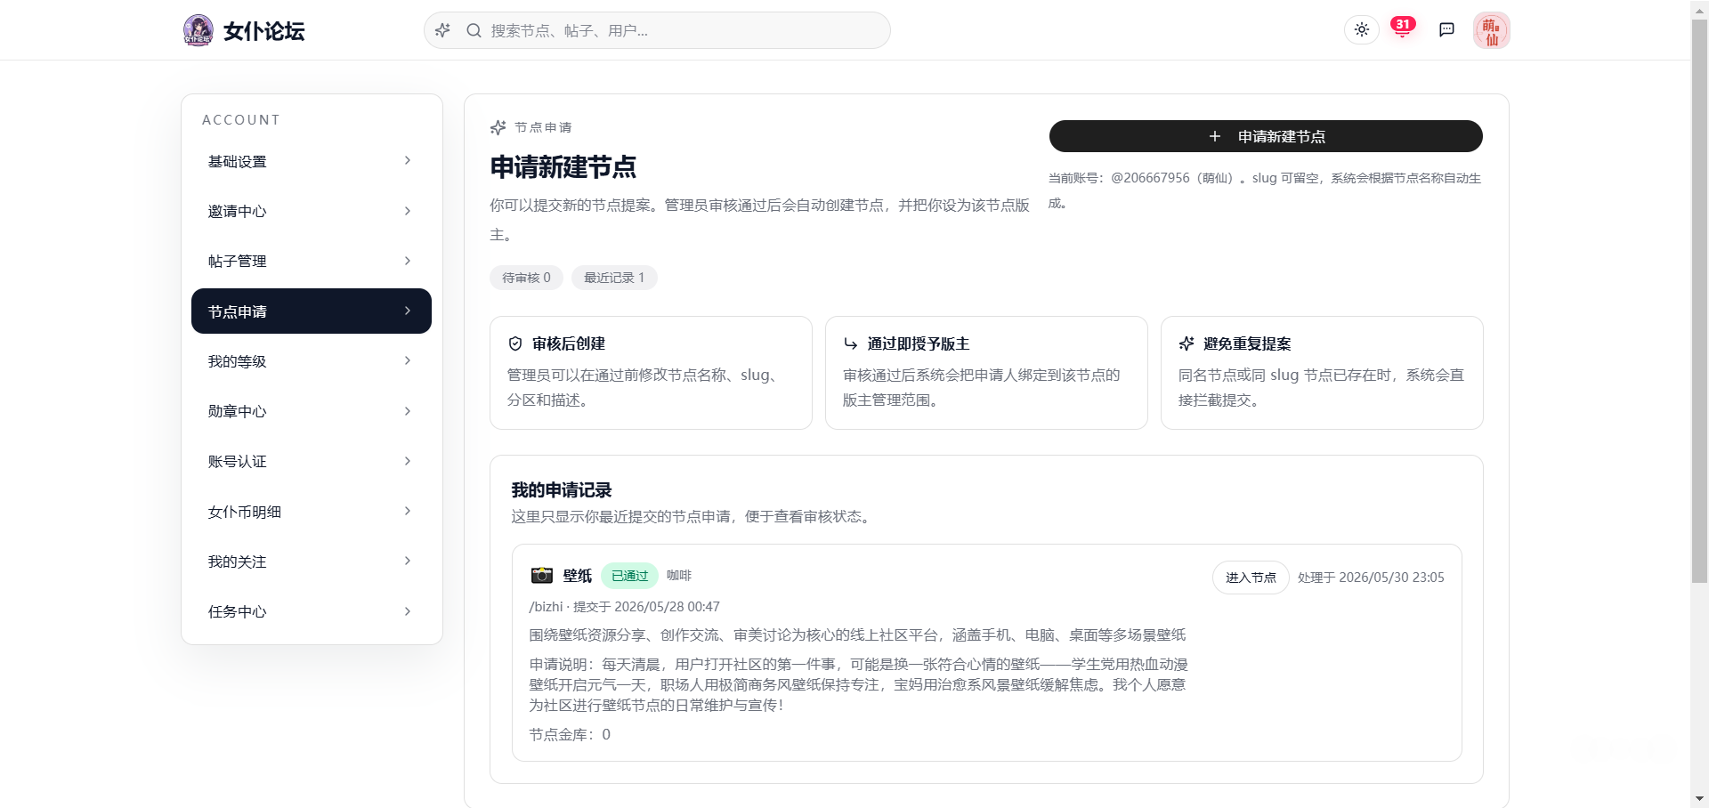Open the messages chat icon
Screen dimensions: 1709x808
point(1446,30)
